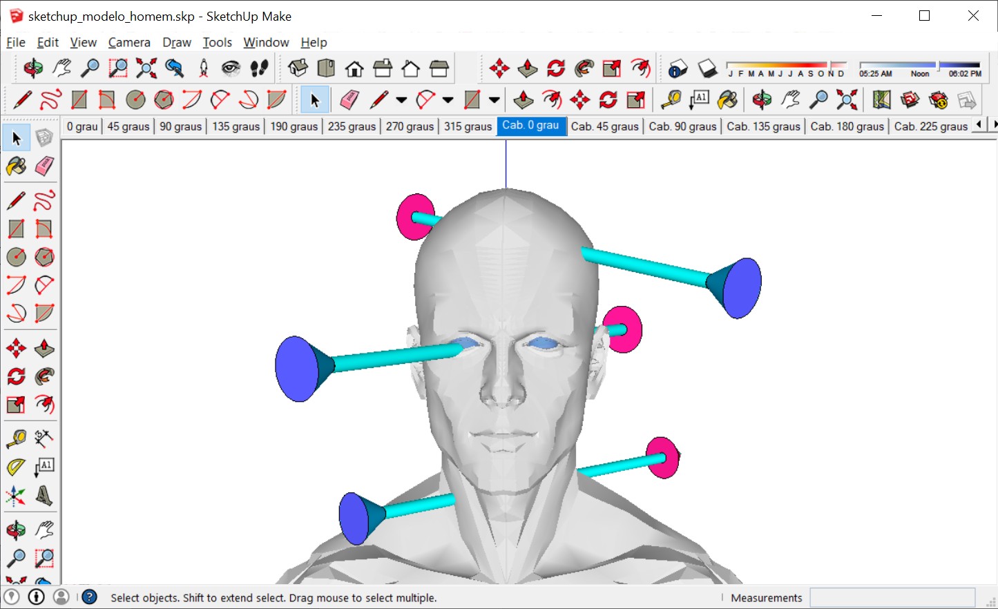Open the Window menu
The image size is (998, 609).
point(266,42)
